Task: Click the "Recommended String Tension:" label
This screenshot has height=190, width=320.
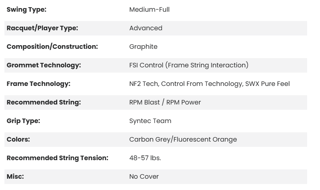Action: point(57,158)
